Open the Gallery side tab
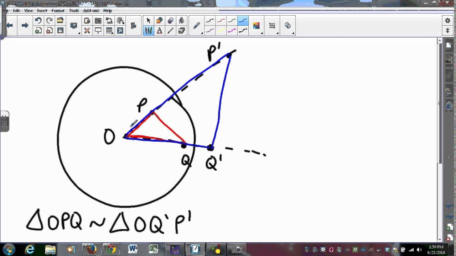Viewport: 456px width, 256px height. pos(449,60)
